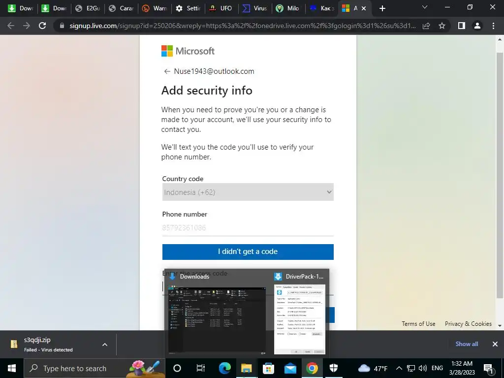Viewport: 504px width, 378px height.
Task: Open Task View
Action: tap(201, 368)
